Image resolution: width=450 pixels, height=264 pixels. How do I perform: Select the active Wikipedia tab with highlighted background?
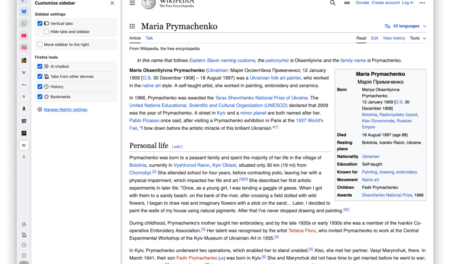click(24, 145)
